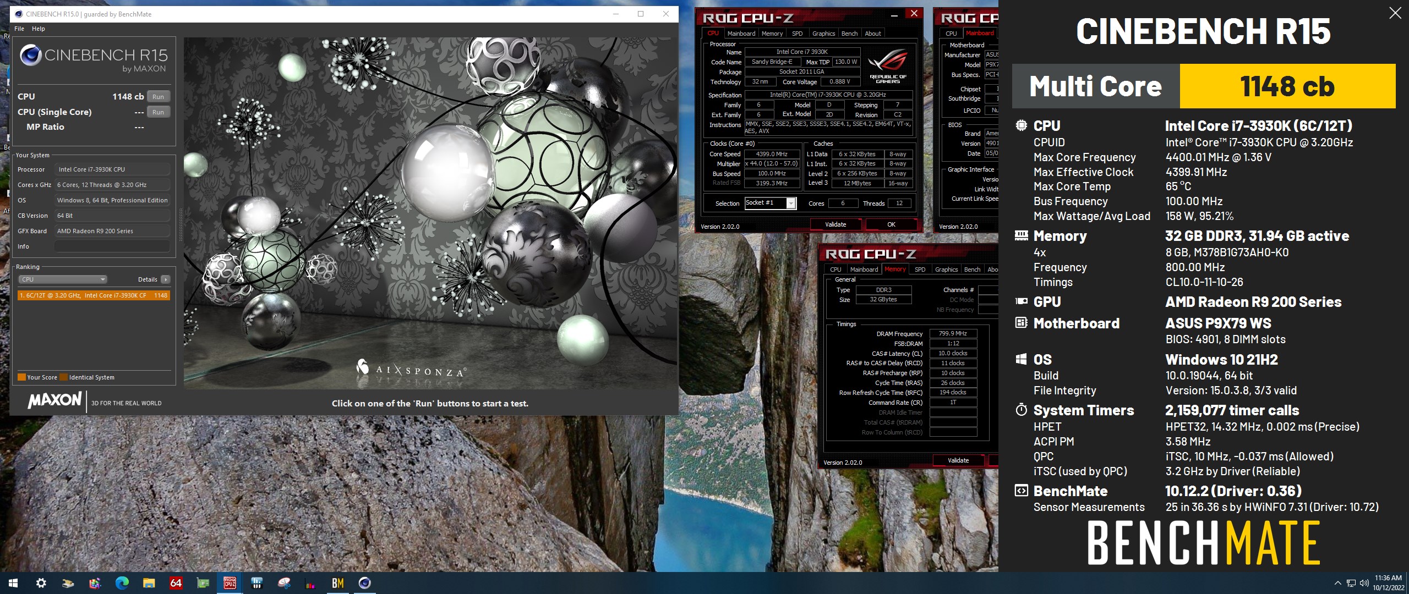Screen dimensions: 1409x594
Task: Run the CPU Single Core test
Action: tap(158, 112)
